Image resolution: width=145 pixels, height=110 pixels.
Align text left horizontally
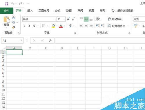(81, 26)
